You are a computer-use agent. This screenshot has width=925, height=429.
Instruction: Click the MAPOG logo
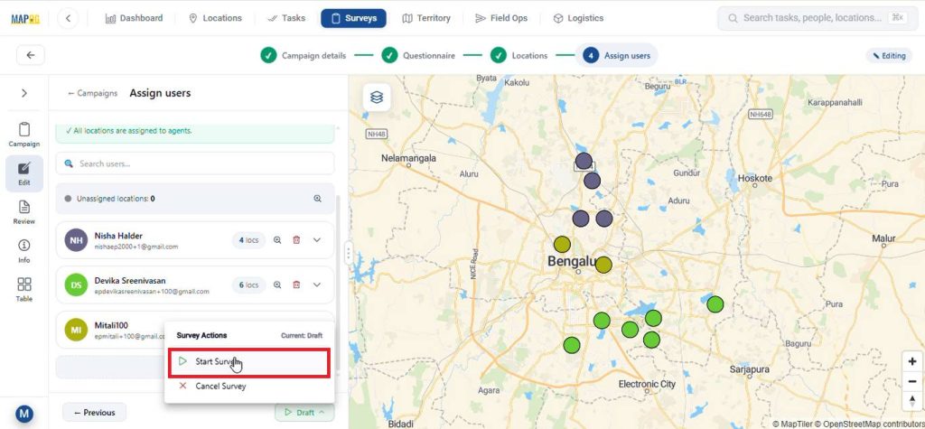(x=25, y=18)
